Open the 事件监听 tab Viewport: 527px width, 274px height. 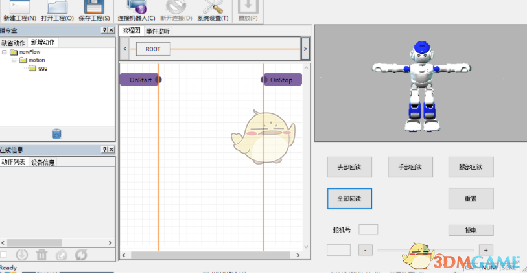coord(158,31)
